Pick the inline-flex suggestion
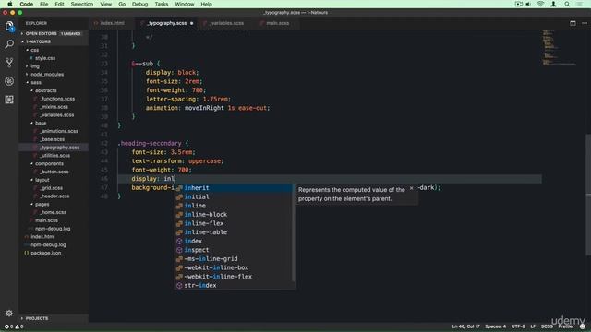 (234, 223)
